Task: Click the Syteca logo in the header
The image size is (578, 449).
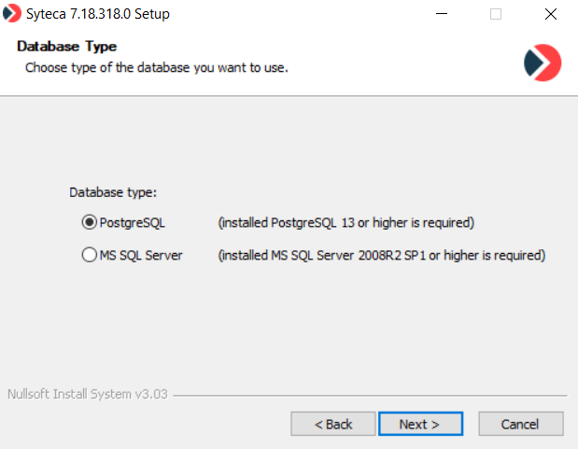Action: click(543, 63)
